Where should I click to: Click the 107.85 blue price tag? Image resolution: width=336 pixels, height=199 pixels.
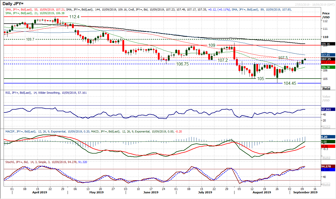328,55
